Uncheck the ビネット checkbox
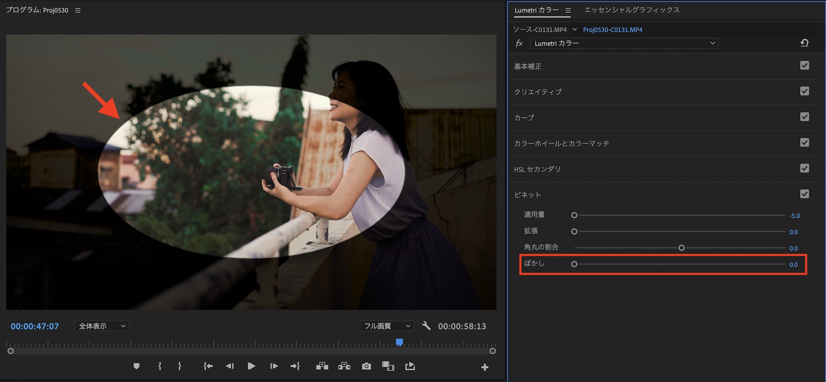 804,194
